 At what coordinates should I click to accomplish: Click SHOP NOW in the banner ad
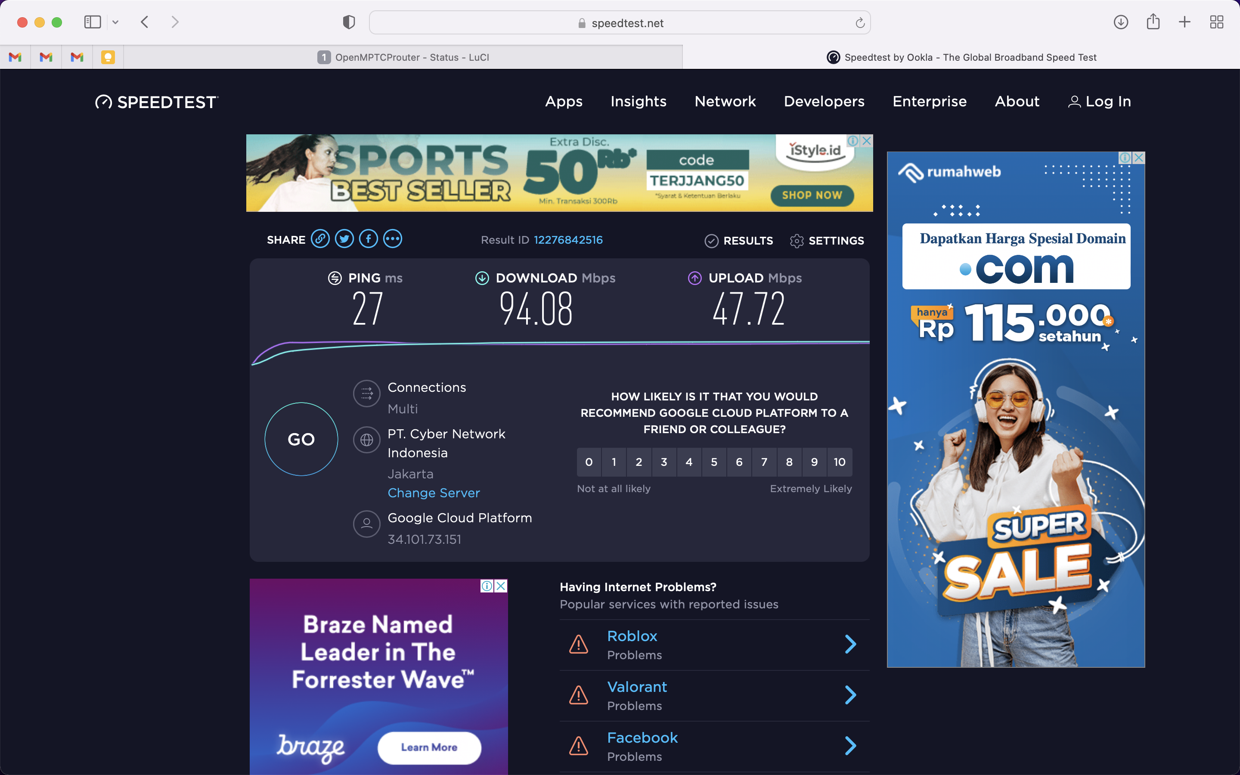[812, 195]
